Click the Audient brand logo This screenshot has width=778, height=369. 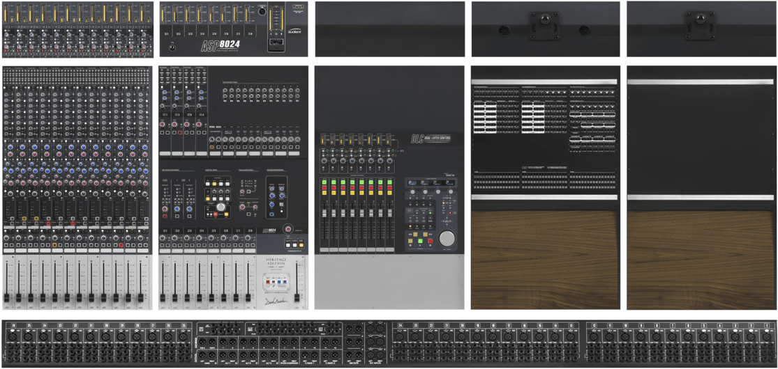[x=295, y=31]
